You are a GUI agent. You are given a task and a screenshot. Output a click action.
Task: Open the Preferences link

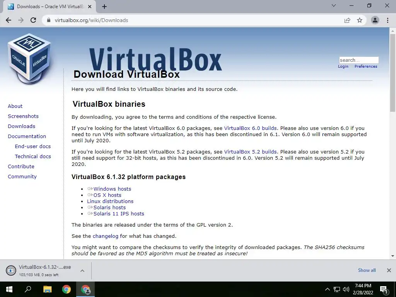(x=366, y=67)
